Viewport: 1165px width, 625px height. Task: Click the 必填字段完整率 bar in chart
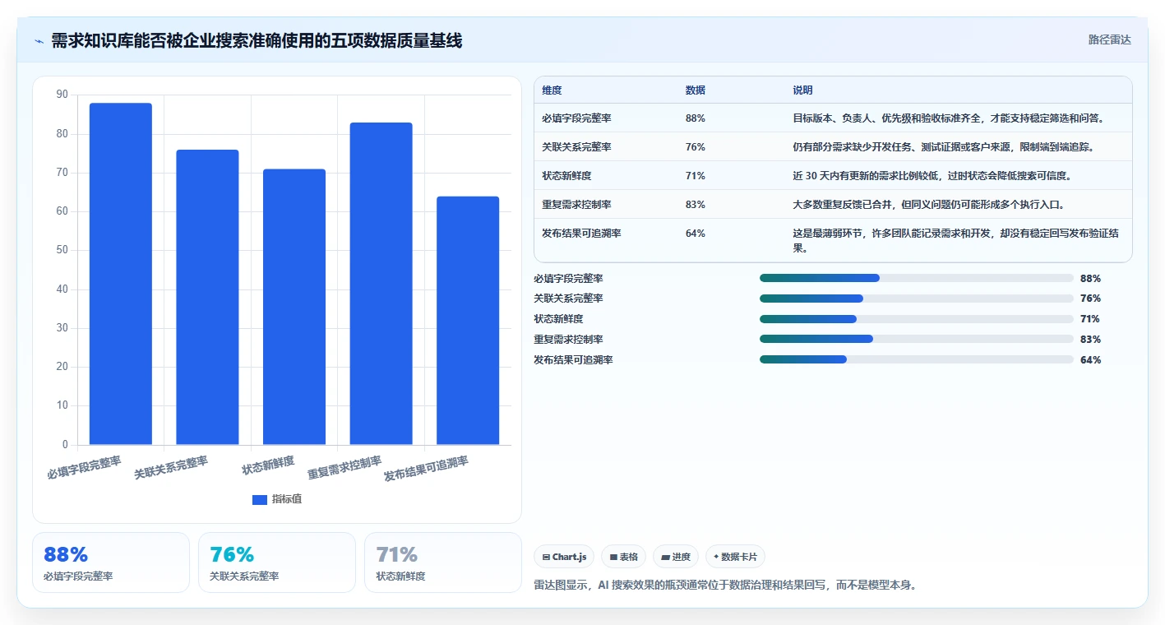point(121,274)
